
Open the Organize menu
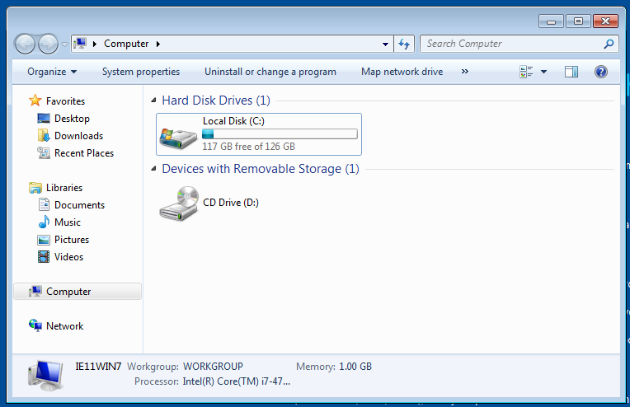pos(52,72)
